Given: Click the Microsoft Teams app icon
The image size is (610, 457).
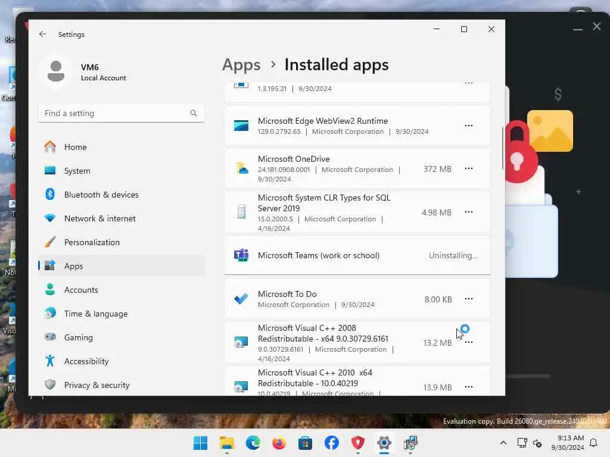Looking at the screenshot, I should click(x=241, y=255).
